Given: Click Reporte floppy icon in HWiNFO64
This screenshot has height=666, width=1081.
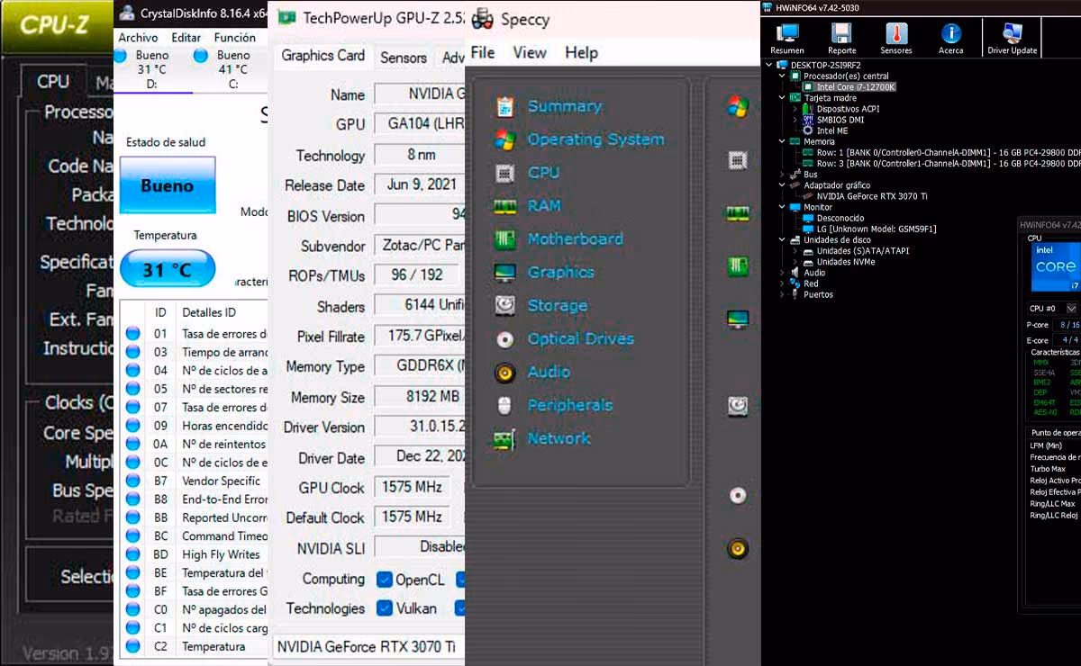Looking at the screenshot, I should click(x=841, y=34).
